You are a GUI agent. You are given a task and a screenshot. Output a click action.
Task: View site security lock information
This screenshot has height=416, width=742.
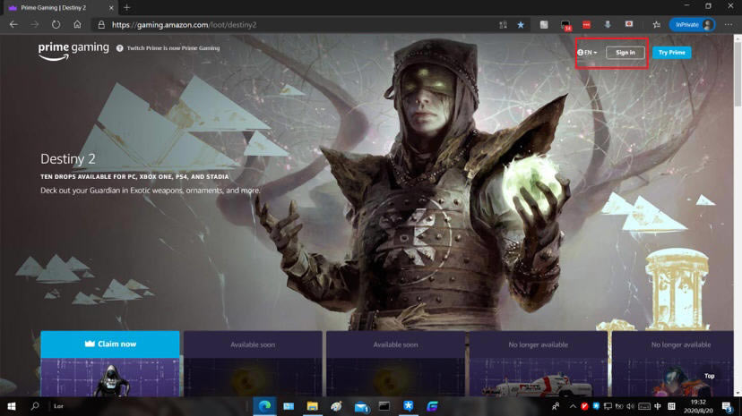click(101, 24)
